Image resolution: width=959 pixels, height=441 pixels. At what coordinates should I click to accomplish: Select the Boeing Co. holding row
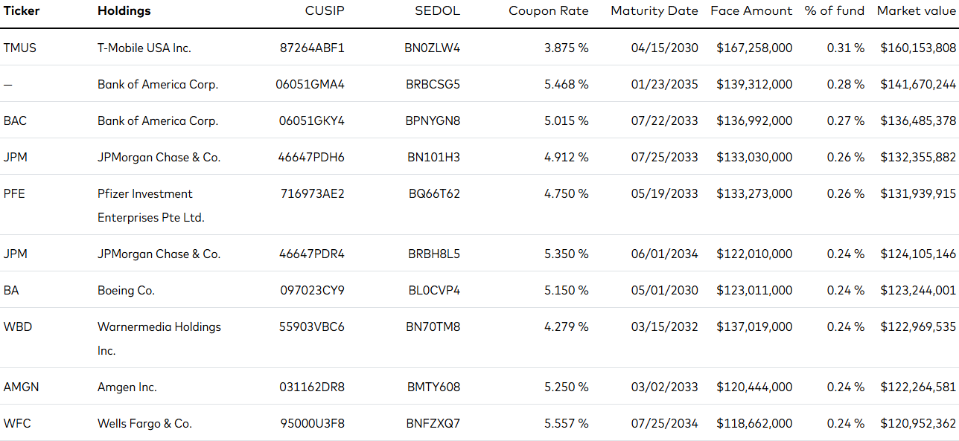coord(479,290)
